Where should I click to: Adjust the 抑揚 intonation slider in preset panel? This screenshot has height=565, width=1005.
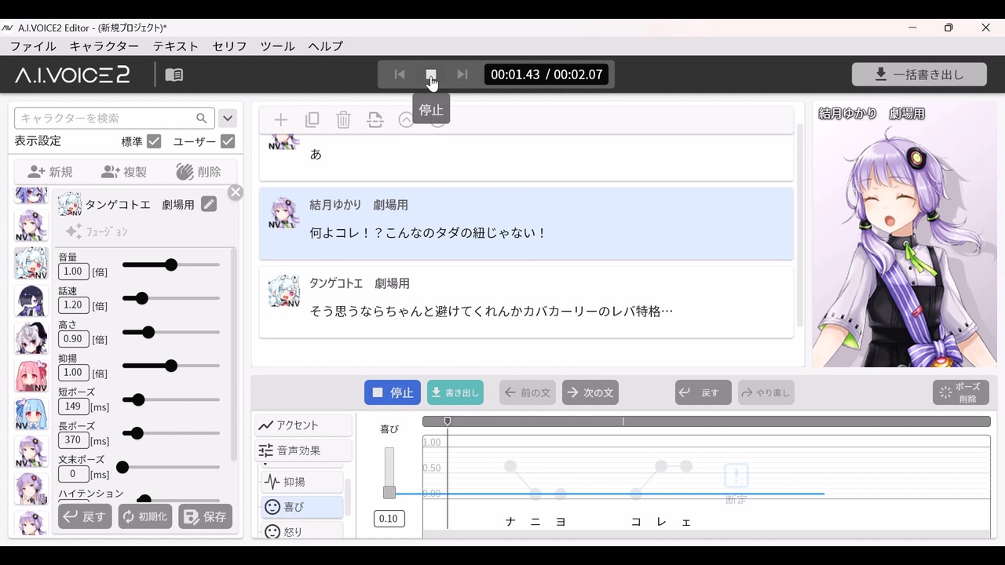coord(171,366)
